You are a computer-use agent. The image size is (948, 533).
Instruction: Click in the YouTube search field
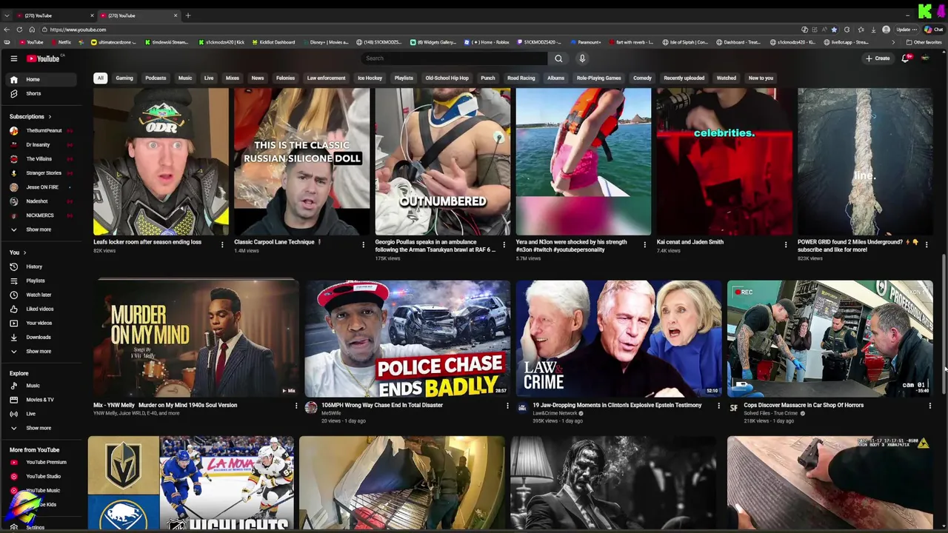click(454, 58)
